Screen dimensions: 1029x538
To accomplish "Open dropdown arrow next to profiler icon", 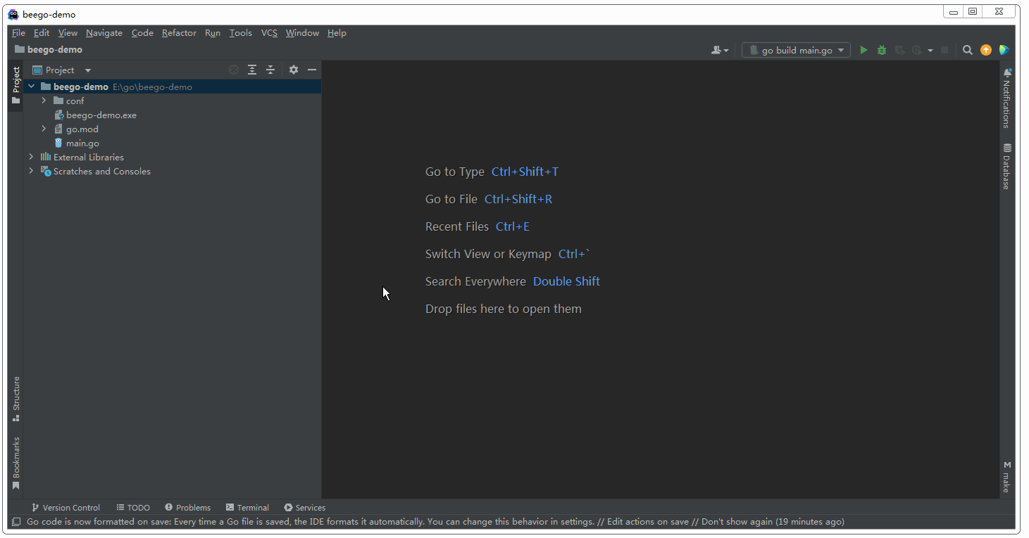I will [930, 51].
